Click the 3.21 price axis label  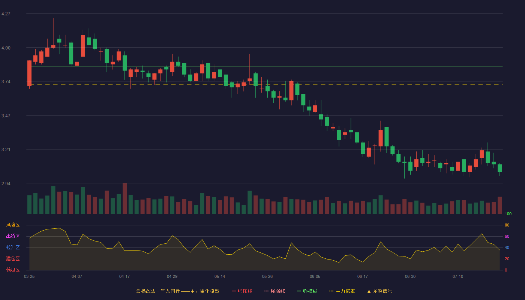point(6,150)
